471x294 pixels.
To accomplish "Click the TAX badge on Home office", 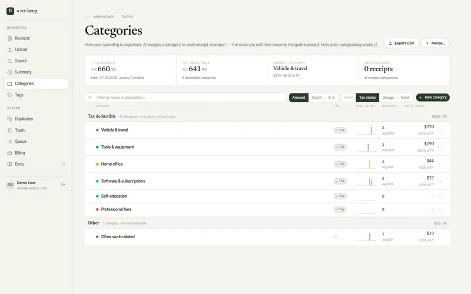I will coord(340,164).
